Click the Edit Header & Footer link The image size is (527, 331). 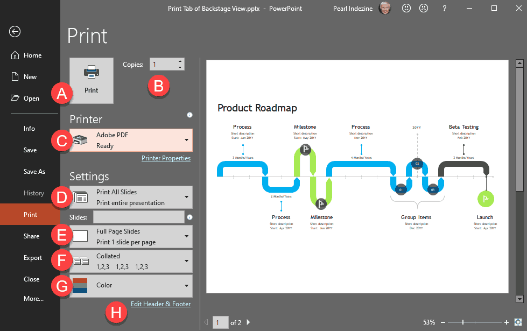point(160,304)
